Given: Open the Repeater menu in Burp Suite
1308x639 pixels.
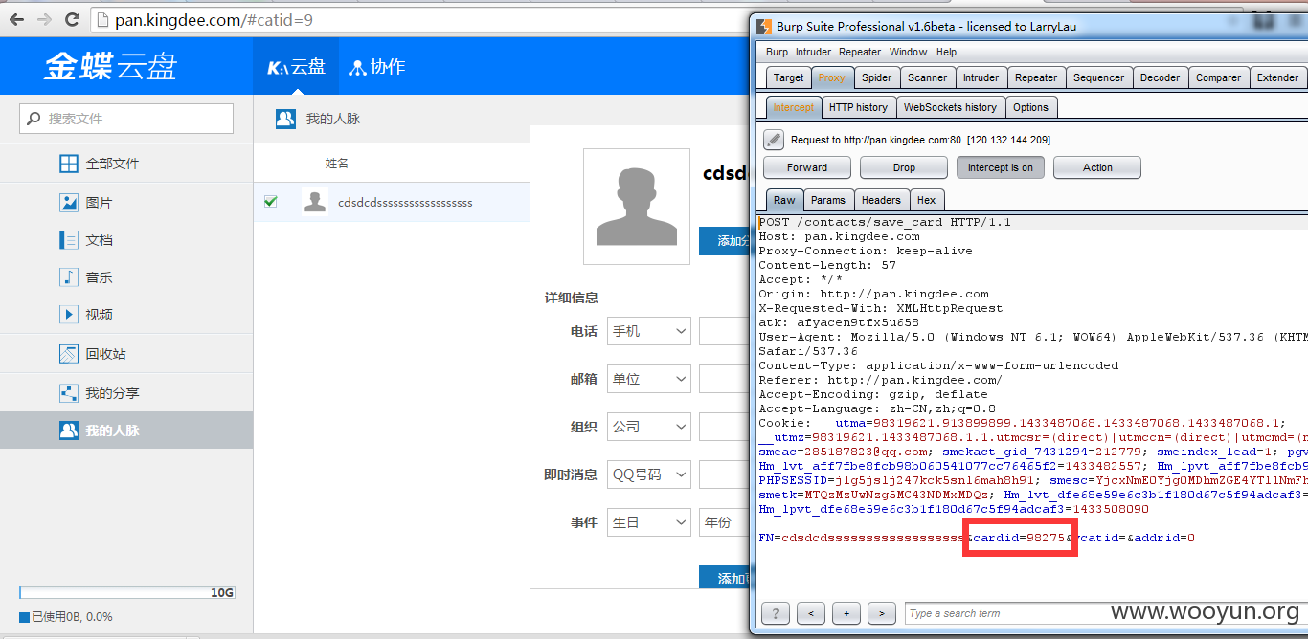Looking at the screenshot, I should pos(860,52).
